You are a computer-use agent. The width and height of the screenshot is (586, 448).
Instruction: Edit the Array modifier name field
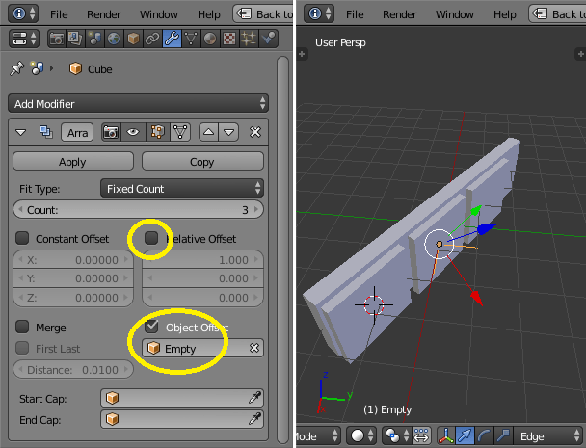pyautogui.click(x=77, y=132)
